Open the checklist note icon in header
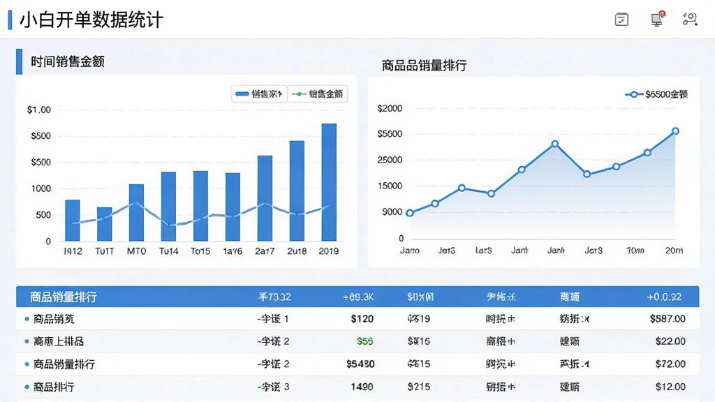The image size is (715, 402). coord(621,20)
